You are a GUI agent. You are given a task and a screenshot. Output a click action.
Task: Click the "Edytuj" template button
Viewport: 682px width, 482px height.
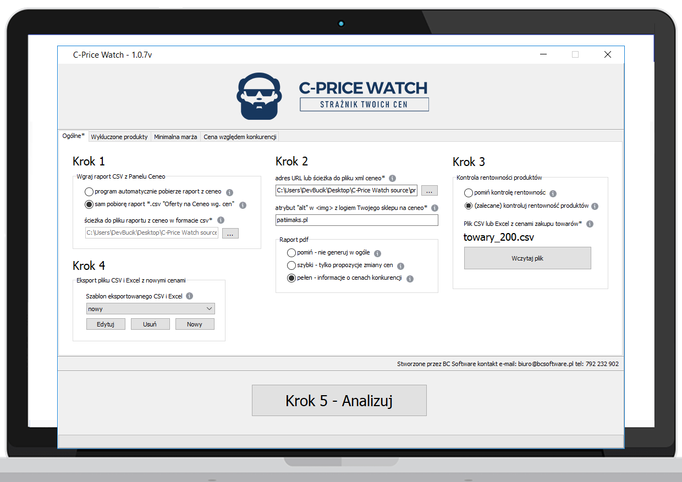click(x=106, y=324)
